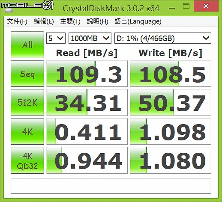Start the 4K QD32 benchmark test
The width and height of the screenshot is (222, 202).
coord(27,160)
